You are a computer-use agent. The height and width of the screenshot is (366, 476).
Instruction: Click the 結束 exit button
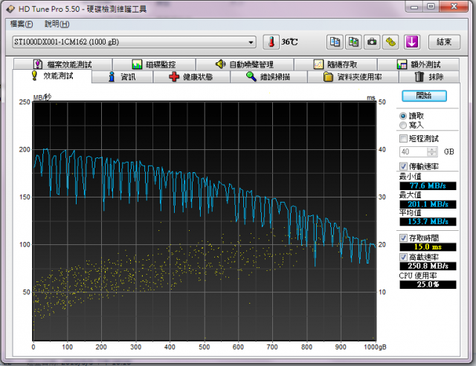click(444, 42)
